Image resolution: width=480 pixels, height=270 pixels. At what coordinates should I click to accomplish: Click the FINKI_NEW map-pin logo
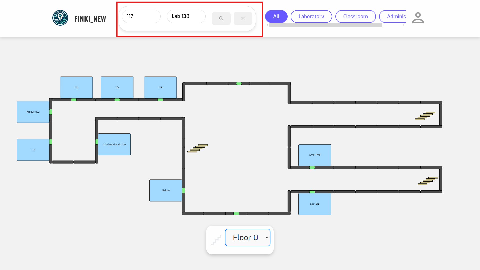pos(60,18)
